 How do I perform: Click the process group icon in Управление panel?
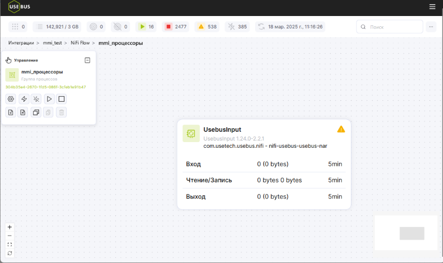point(12,75)
